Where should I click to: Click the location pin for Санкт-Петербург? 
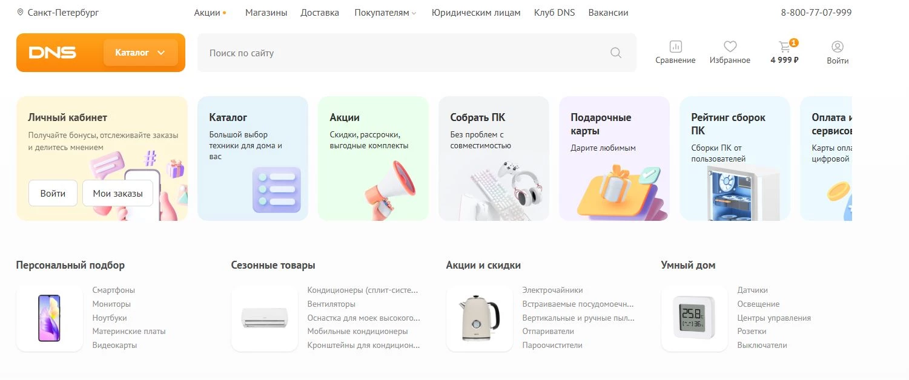pos(21,11)
